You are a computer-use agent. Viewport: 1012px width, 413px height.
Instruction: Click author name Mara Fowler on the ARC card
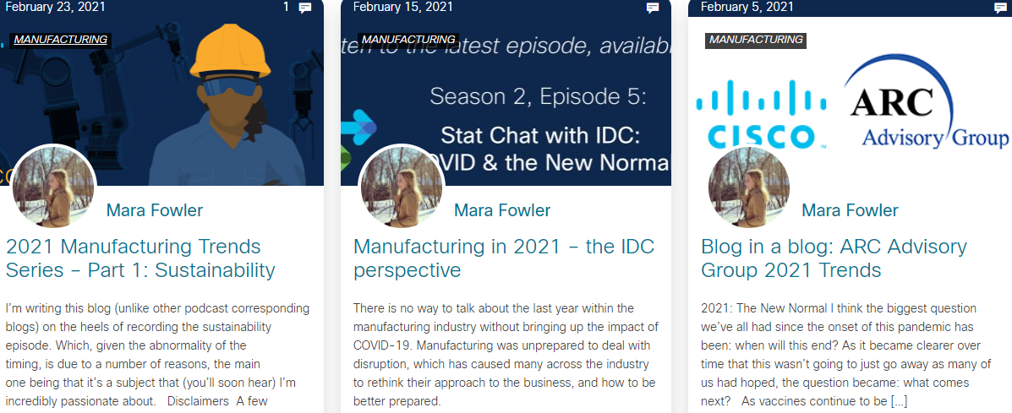pos(850,210)
